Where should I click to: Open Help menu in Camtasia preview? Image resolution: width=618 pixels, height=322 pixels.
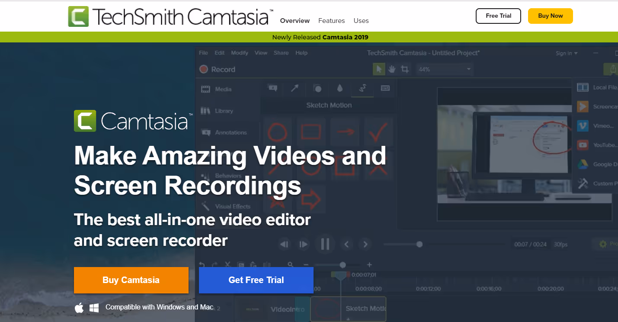tap(301, 53)
